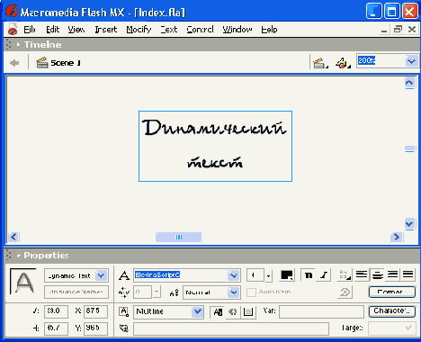Screen dimensions: 421x342
Task: Open the Window menu
Action: point(237,30)
